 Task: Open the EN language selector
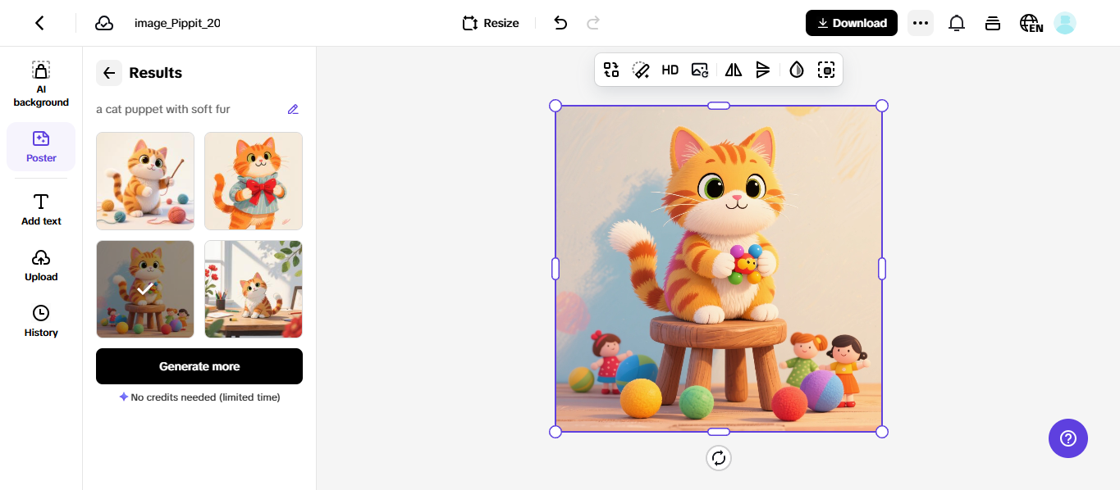coord(1031,23)
